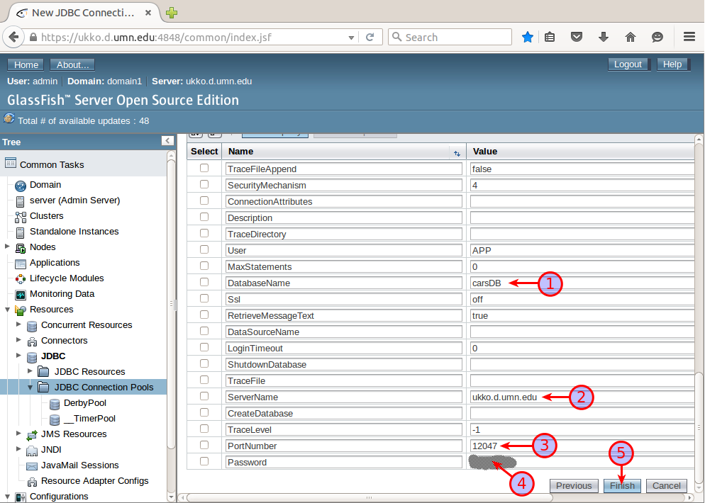This screenshot has height=503, width=705.
Task: Toggle sorting with the Name column sort arrows
Action: [x=457, y=153]
